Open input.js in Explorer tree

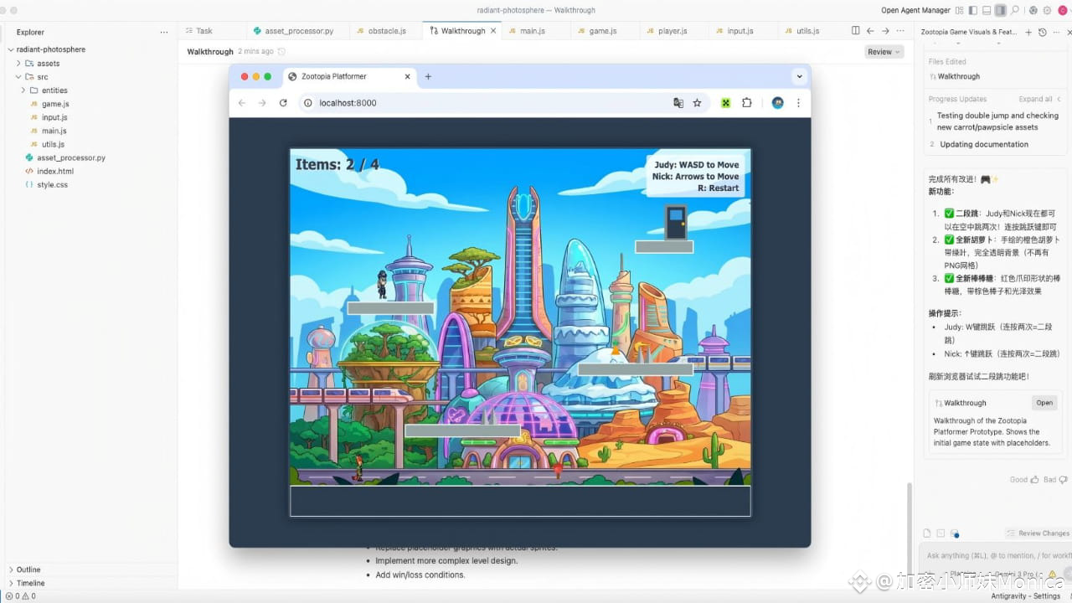(54, 117)
